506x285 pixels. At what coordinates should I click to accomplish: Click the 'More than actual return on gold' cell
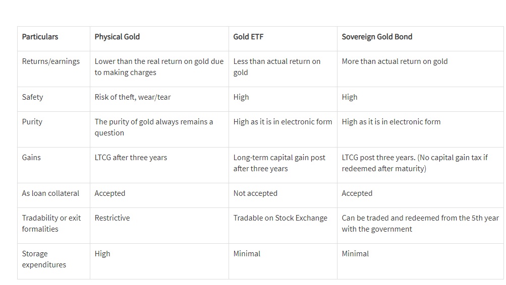pyautogui.click(x=395, y=61)
